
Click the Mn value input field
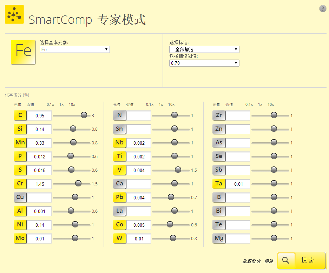tap(40, 143)
